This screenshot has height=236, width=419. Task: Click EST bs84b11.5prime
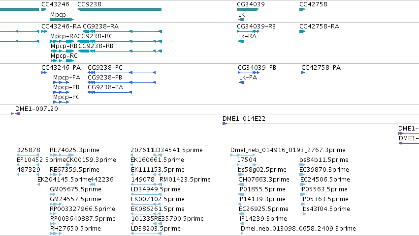[x=324, y=160]
